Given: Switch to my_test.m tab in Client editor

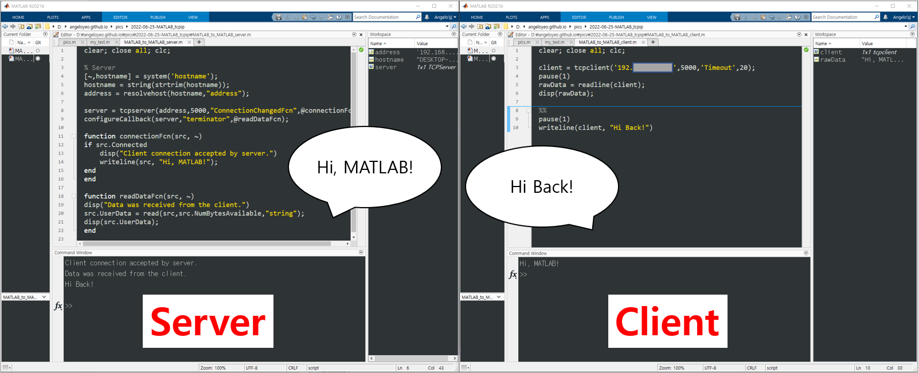Looking at the screenshot, I should point(554,42).
